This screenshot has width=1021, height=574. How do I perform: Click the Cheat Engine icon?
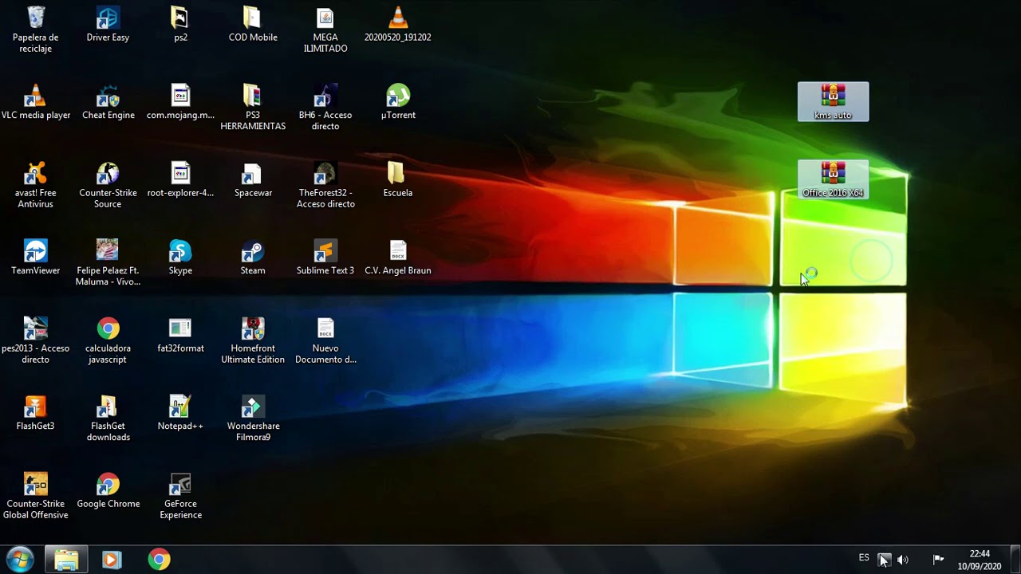(108, 101)
